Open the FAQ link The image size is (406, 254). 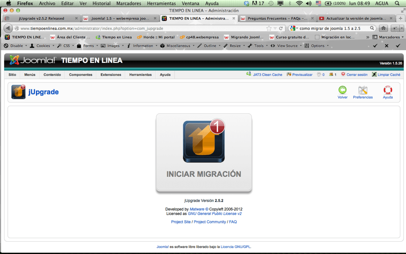[x=233, y=222]
